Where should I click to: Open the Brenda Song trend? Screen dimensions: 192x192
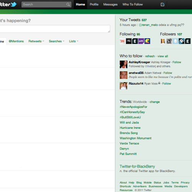(x=129, y=133)
